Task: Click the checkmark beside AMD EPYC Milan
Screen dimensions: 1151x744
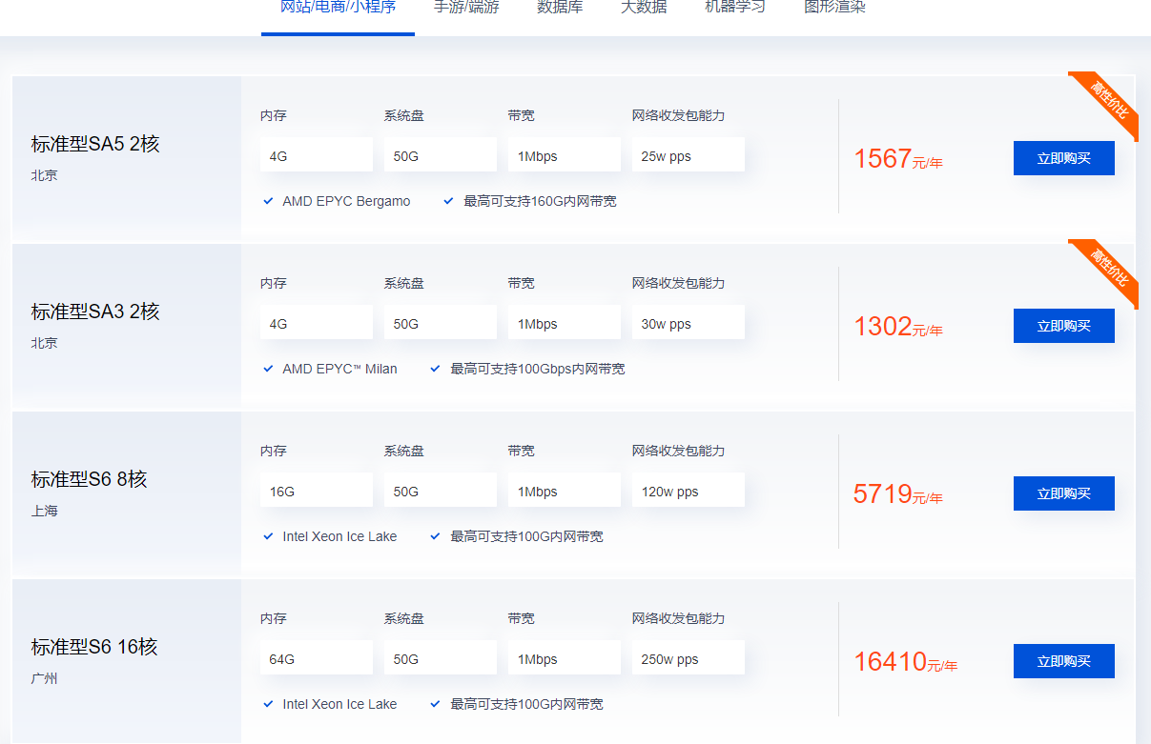Action: (x=268, y=369)
